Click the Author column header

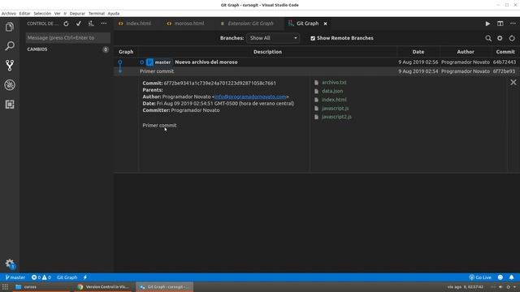(x=466, y=52)
